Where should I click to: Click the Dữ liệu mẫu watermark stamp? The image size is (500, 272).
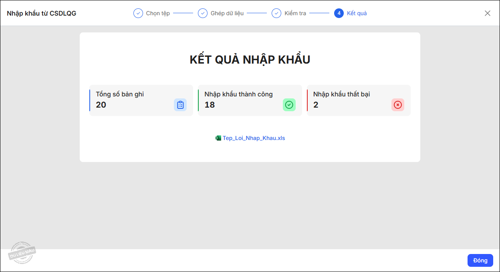23,252
